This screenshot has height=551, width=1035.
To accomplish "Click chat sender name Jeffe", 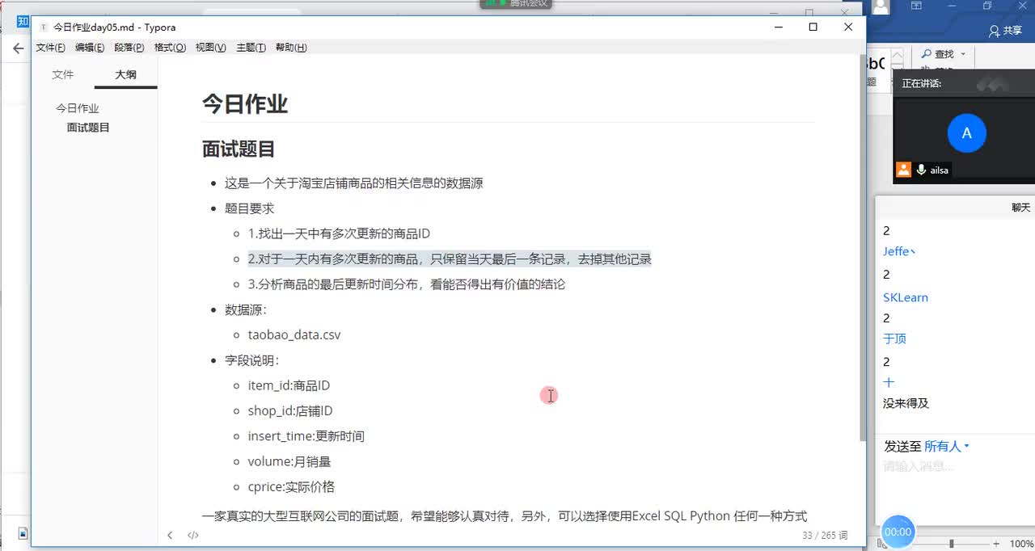I will point(899,251).
